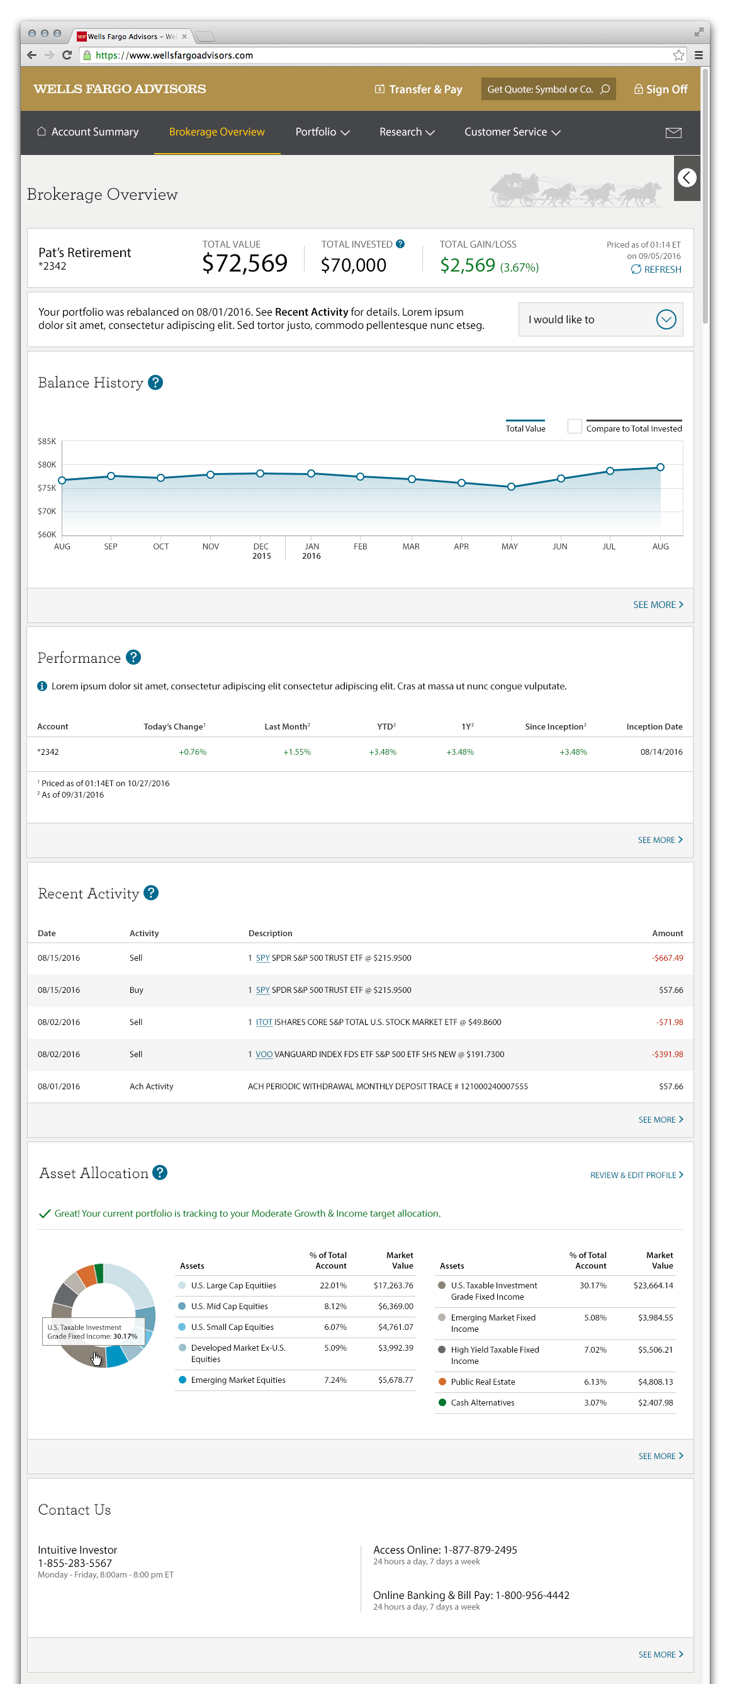Open the messages envelope icon
Screen dimensions: 730x1684
pyautogui.click(x=673, y=133)
